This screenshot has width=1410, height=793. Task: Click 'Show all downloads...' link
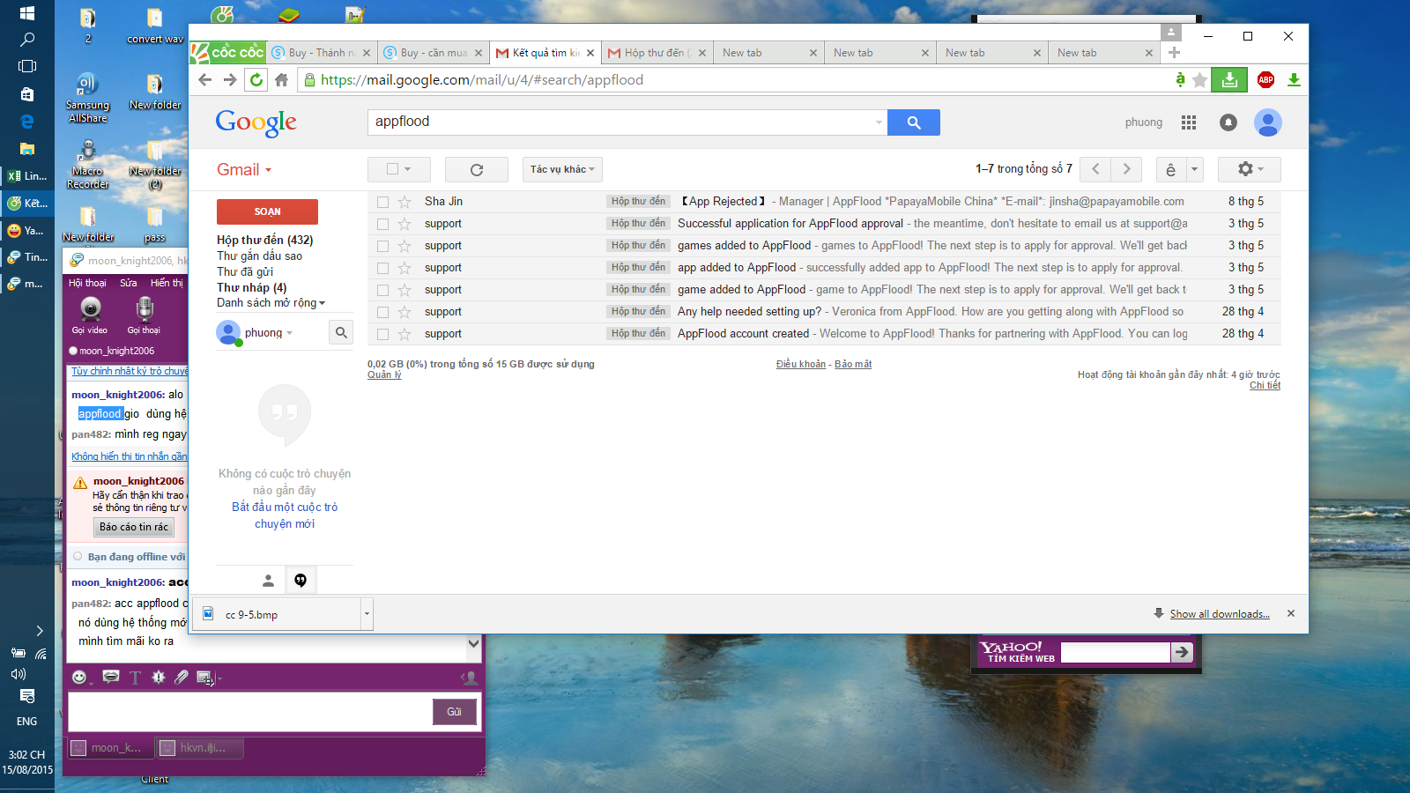point(1220,614)
